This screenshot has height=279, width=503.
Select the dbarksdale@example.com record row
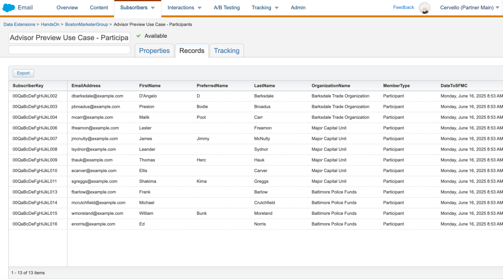pyautogui.click(x=97, y=96)
